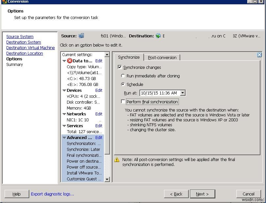Viewport: 266px width, 203px height.
Task: Enable Perform final synchronization
Action: pos(123,102)
